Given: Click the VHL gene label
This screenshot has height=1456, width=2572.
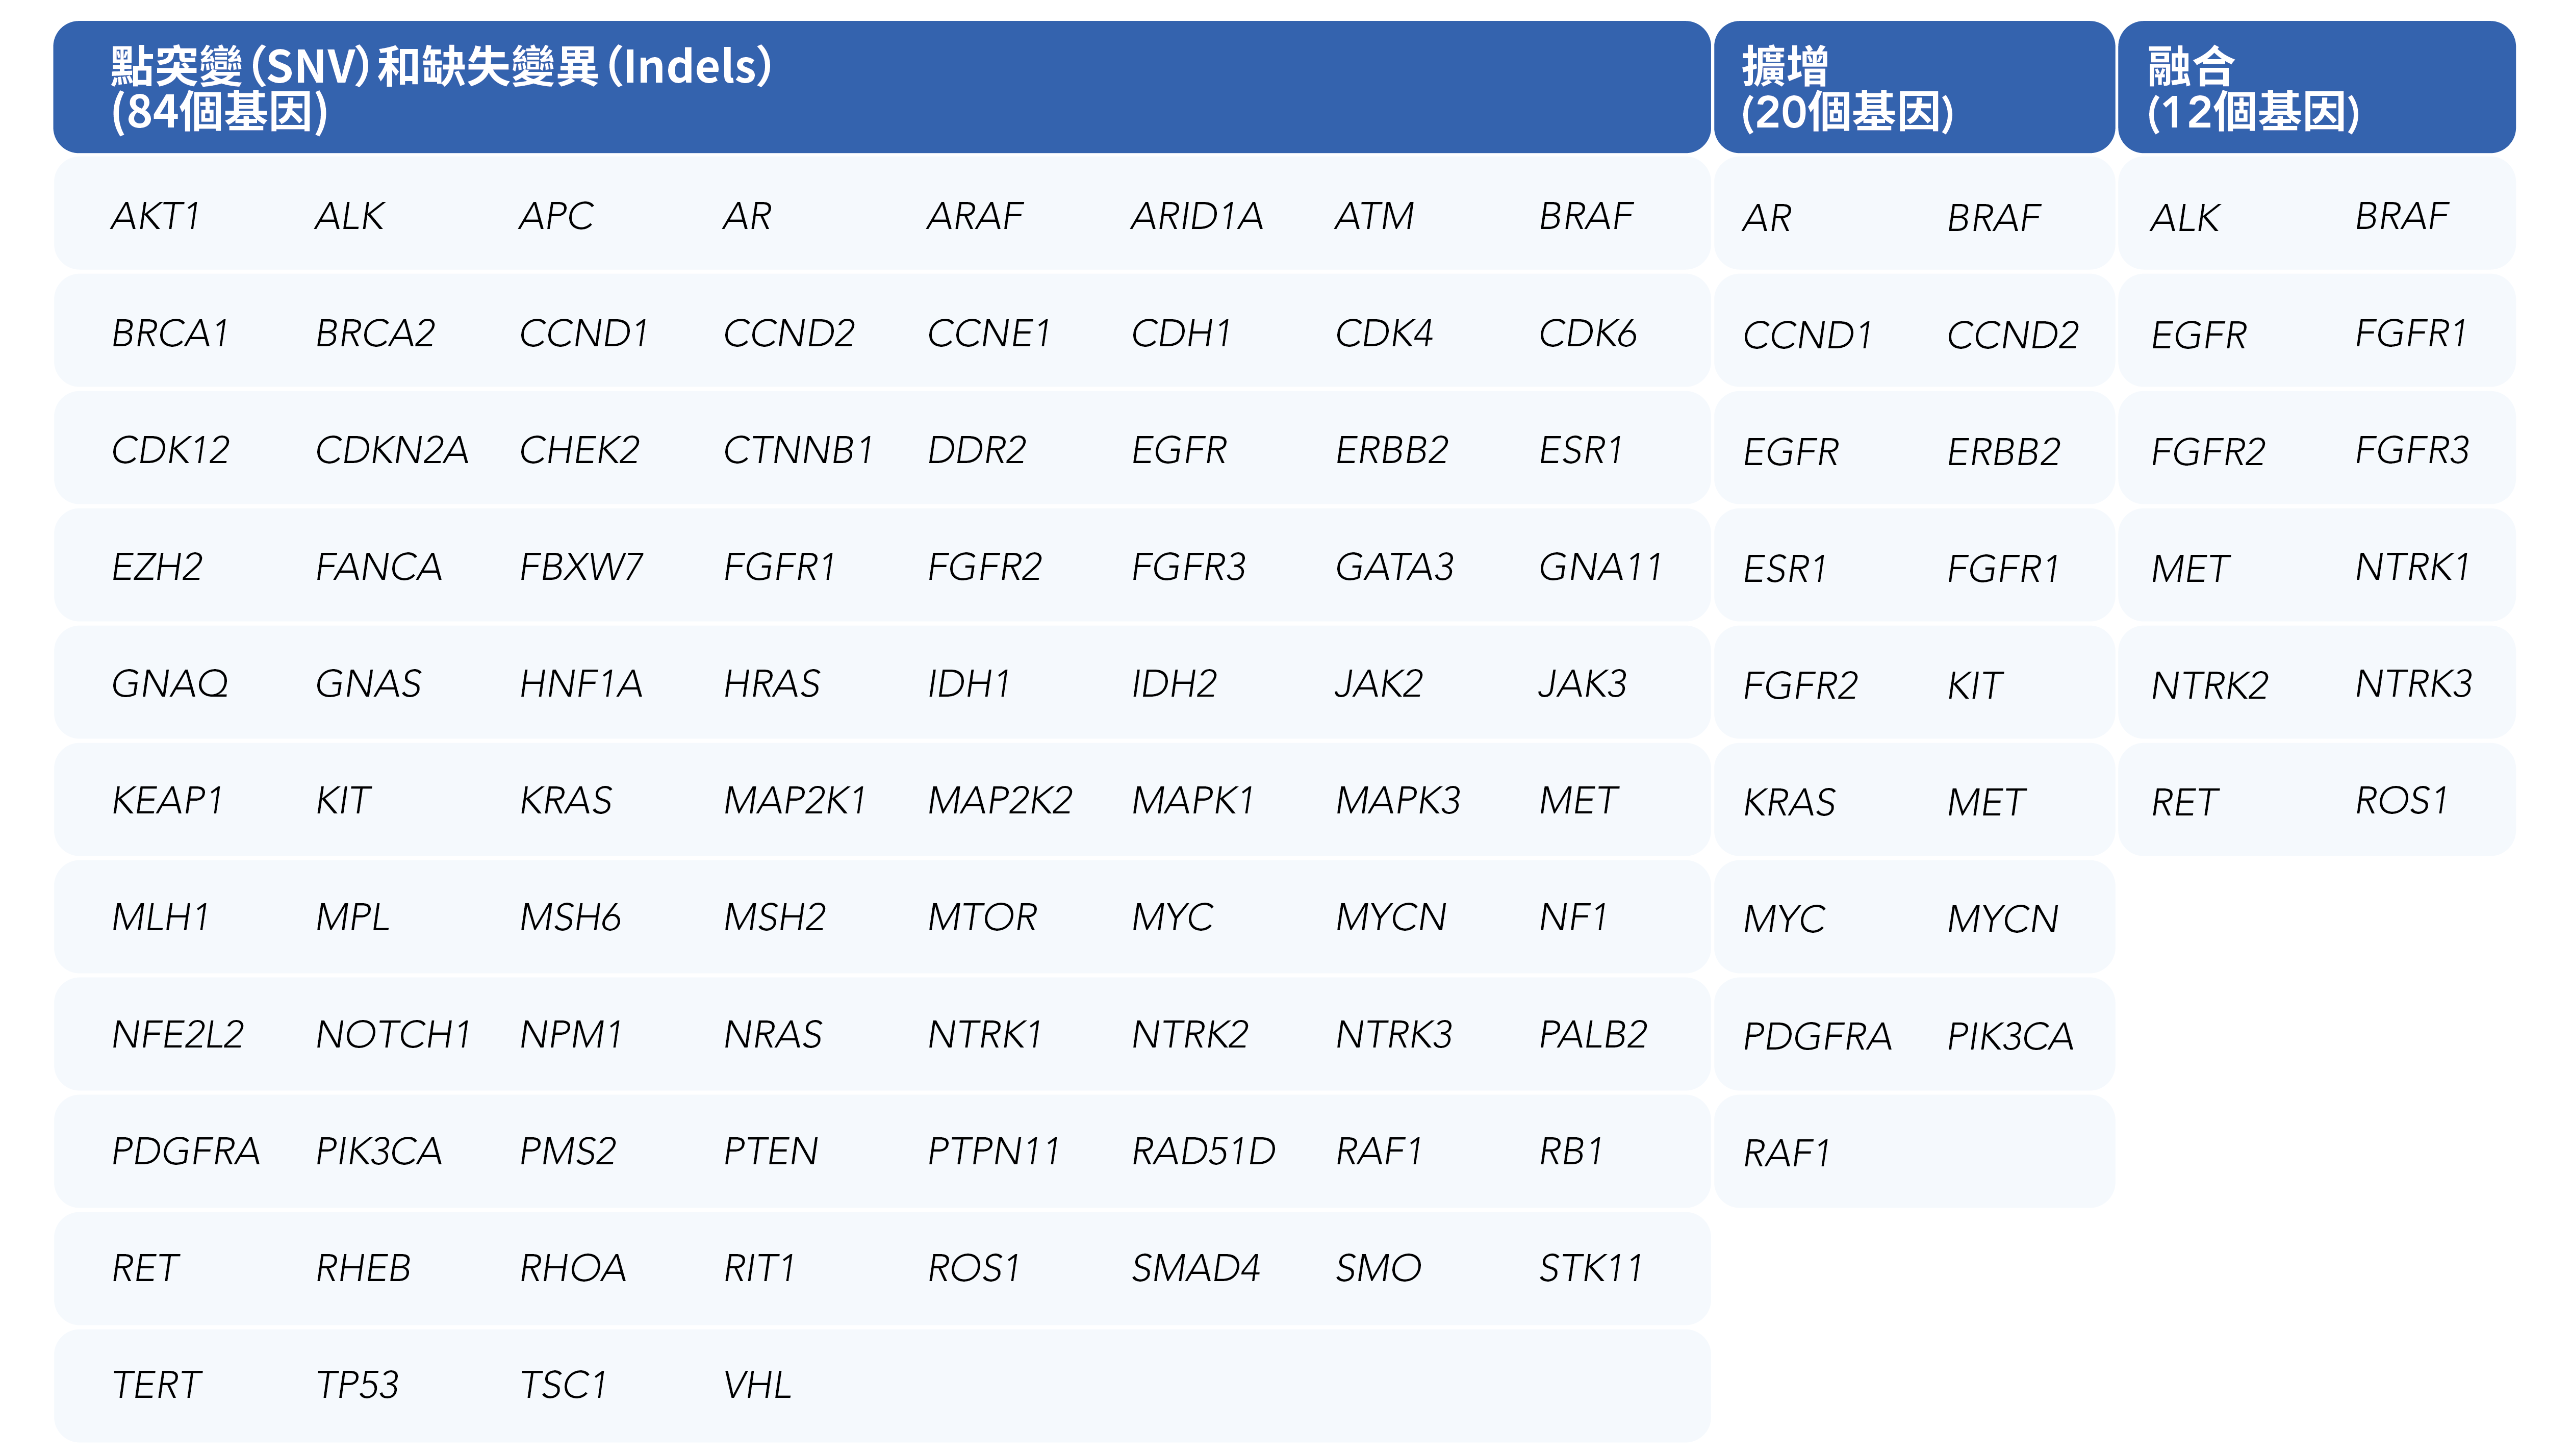Looking at the screenshot, I should 757,1386.
